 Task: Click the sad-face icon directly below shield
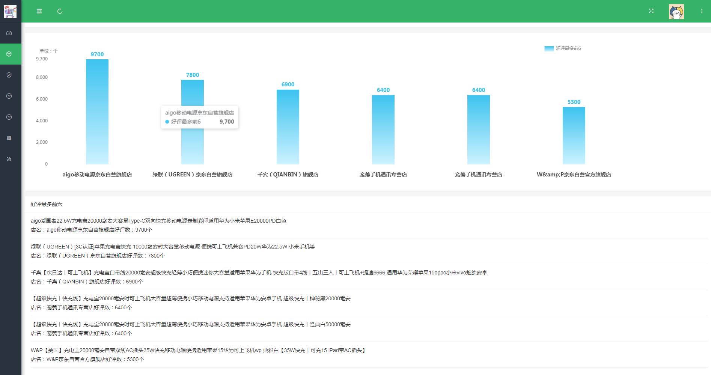[9, 96]
